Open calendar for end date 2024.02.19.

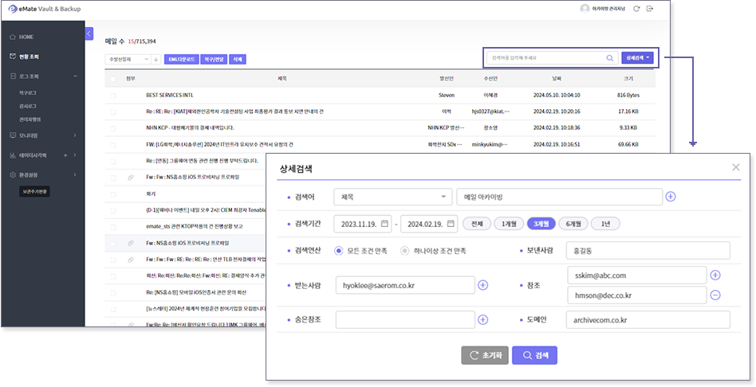tap(451, 224)
